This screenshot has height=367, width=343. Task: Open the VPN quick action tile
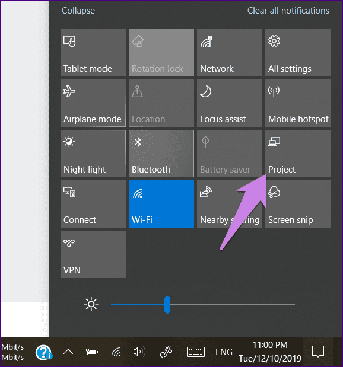click(93, 254)
